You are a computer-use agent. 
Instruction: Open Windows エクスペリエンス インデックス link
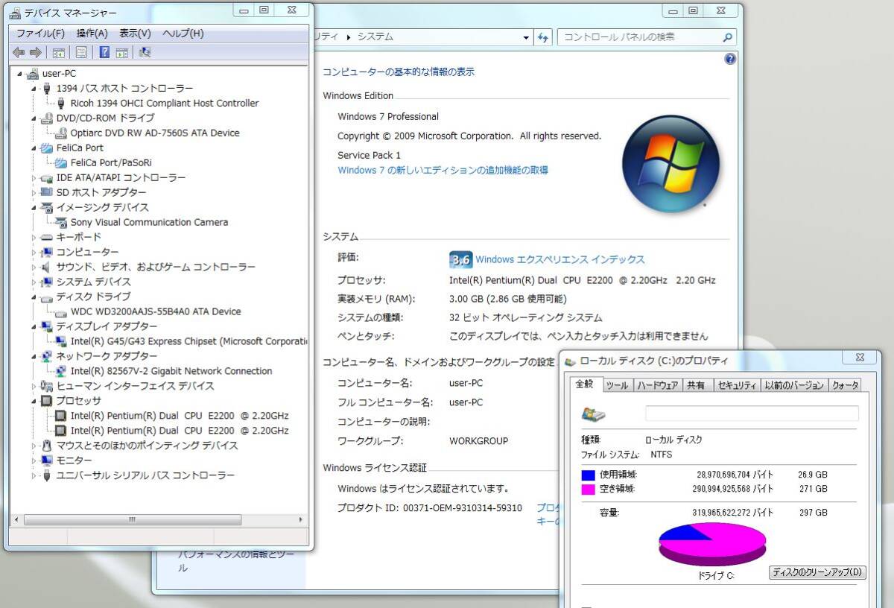560,259
